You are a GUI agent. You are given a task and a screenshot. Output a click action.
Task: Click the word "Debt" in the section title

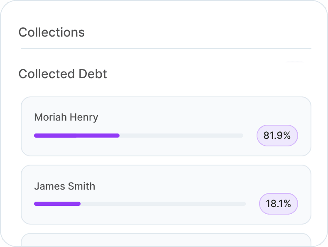93,74
